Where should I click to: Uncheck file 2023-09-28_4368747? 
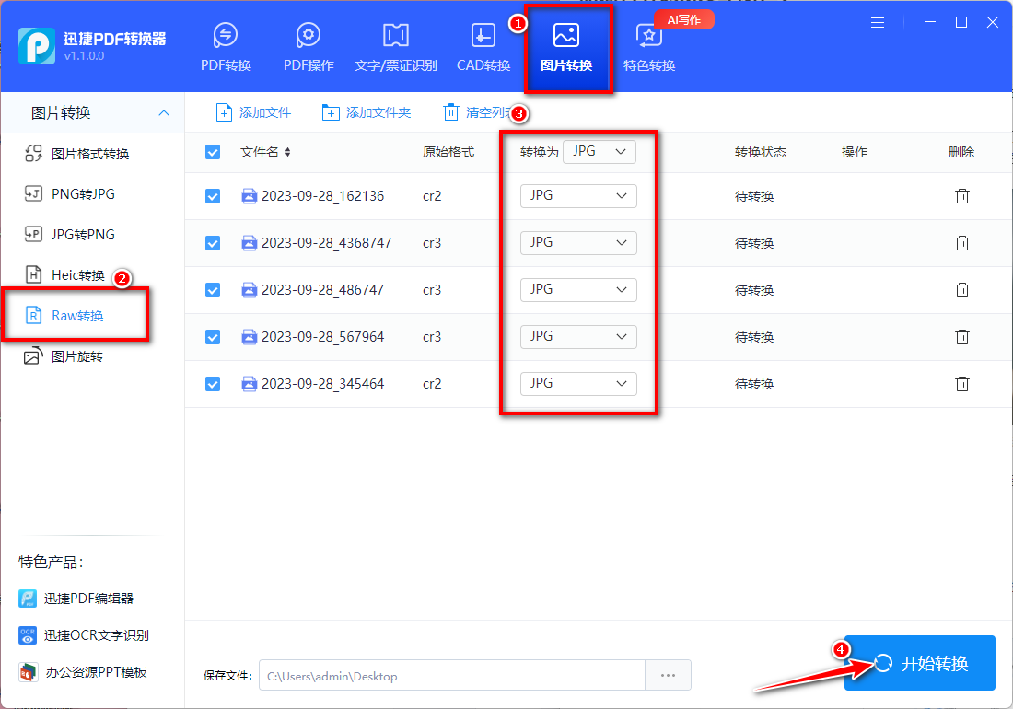tap(213, 243)
